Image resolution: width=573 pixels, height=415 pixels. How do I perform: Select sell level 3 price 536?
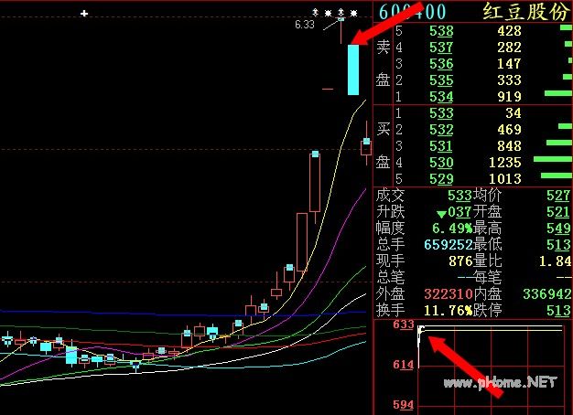441,64
